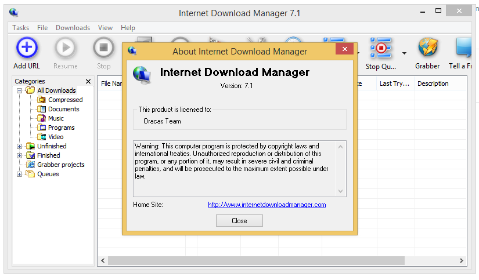
Task: Click the Version: 7.1 text
Action: pos(236,86)
